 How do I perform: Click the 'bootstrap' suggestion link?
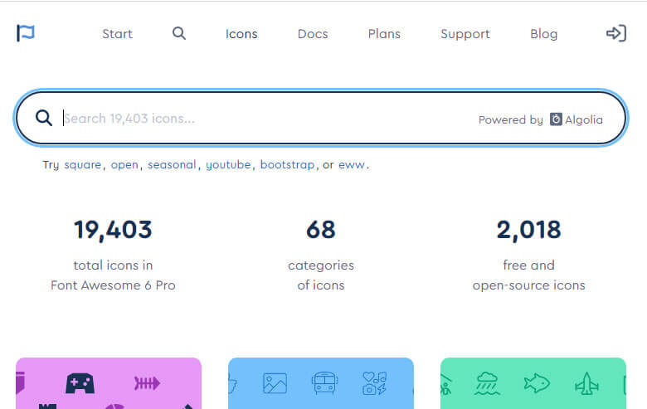287,164
